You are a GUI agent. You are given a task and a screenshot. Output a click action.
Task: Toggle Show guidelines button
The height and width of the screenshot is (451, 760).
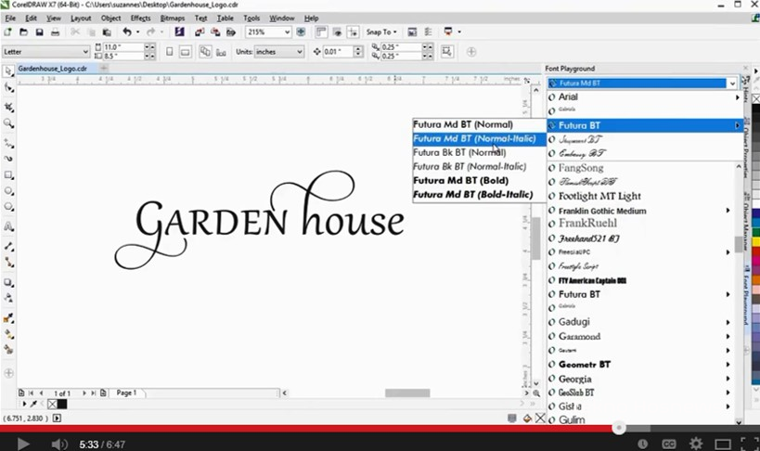[x=354, y=32]
